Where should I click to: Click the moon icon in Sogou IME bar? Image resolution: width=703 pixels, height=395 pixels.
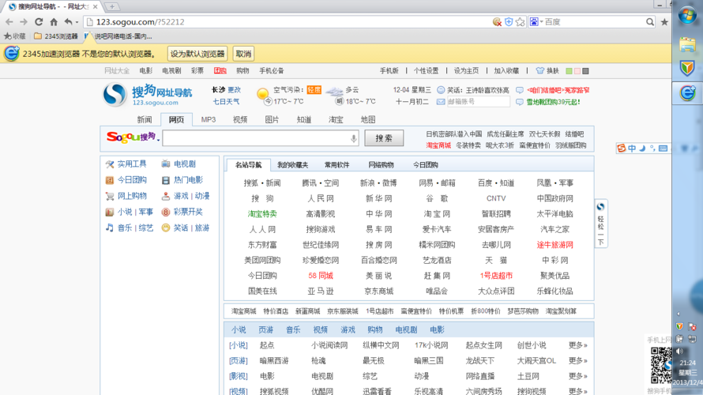(642, 148)
